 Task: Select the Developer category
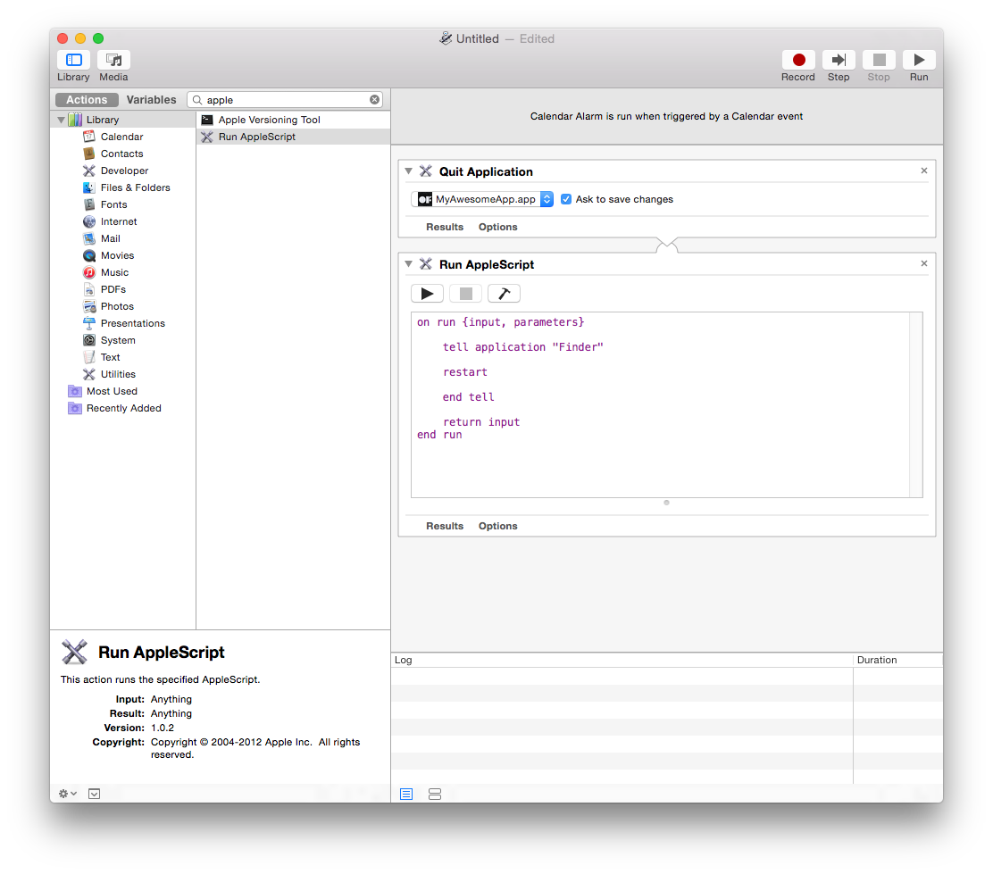click(124, 171)
